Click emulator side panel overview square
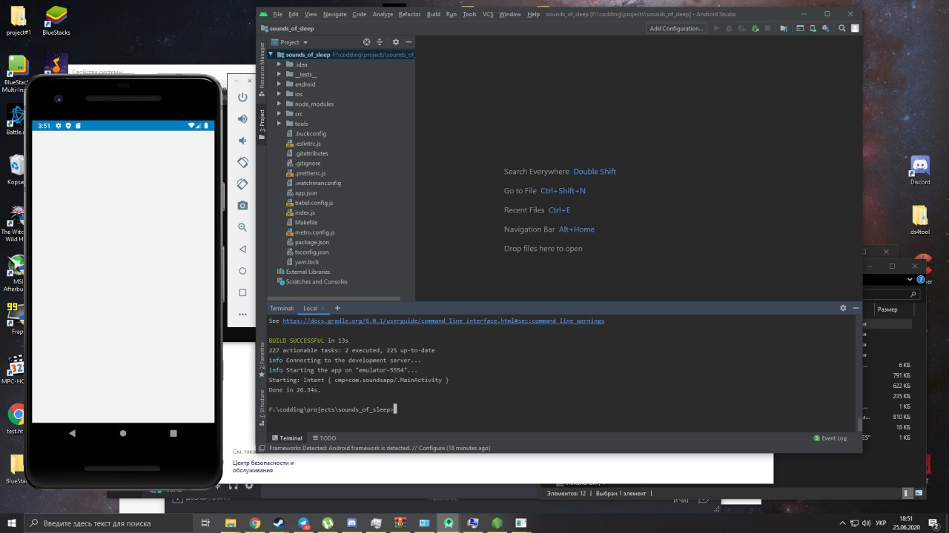 [x=242, y=292]
